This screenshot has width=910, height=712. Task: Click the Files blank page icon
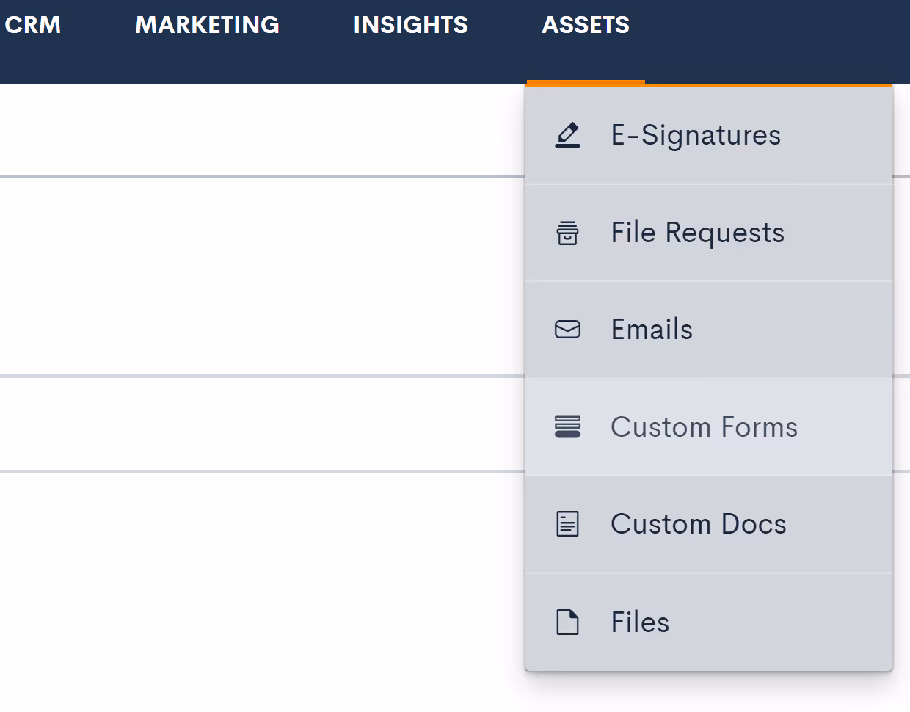(x=567, y=622)
